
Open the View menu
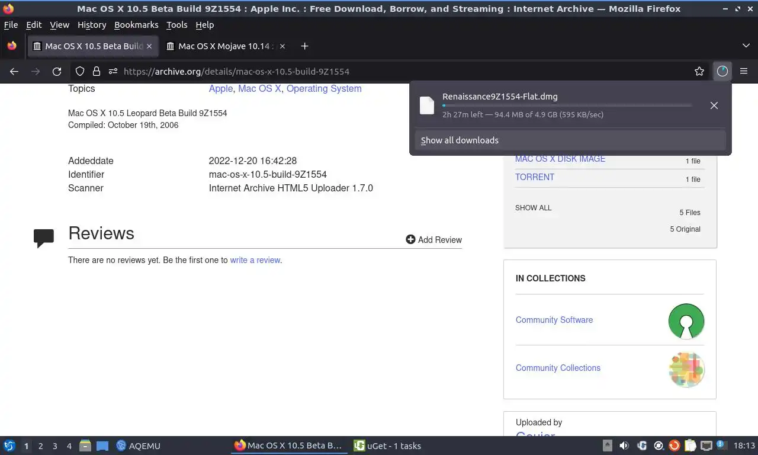pyautogui.click(x=59, y=25)
